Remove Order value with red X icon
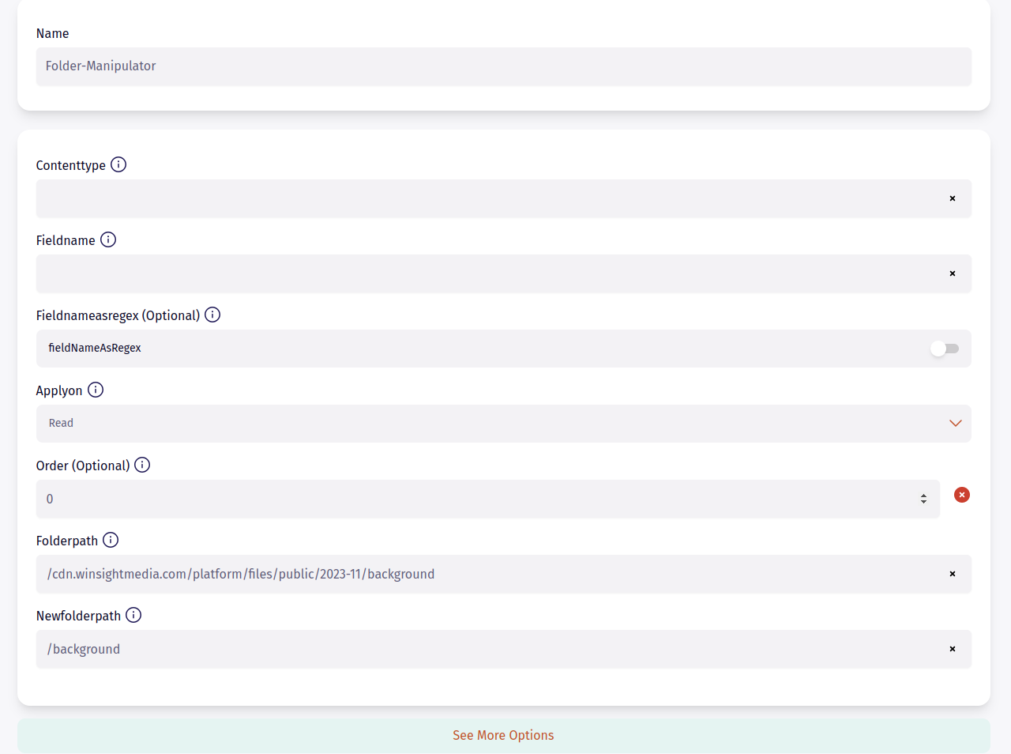The image size is (1011, 754). tap(961, 495)
